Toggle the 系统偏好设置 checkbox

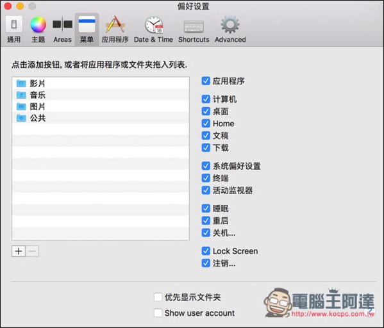[206, 166]
